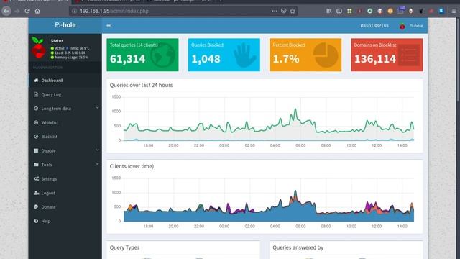The width and height of the screenshot is (460, 259).
Task: Click the 136,114 blocklist domains value
Action: (x=375, y=59)
